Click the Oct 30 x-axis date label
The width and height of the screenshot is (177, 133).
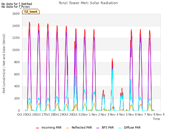point(68,114)
